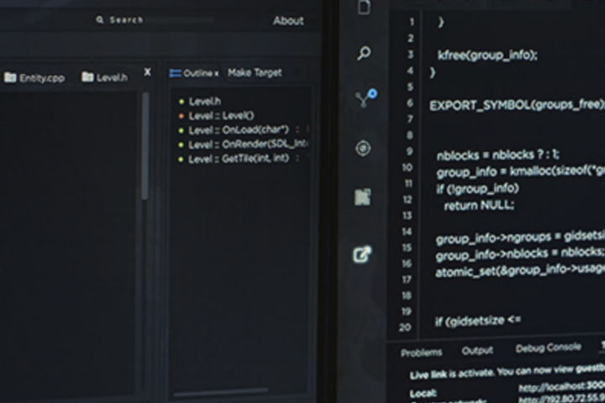Open the share/edit icon in activity bar

click(362, 254)
